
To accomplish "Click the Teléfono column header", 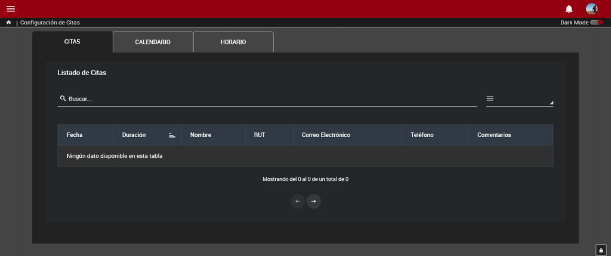I will [422, 135].
